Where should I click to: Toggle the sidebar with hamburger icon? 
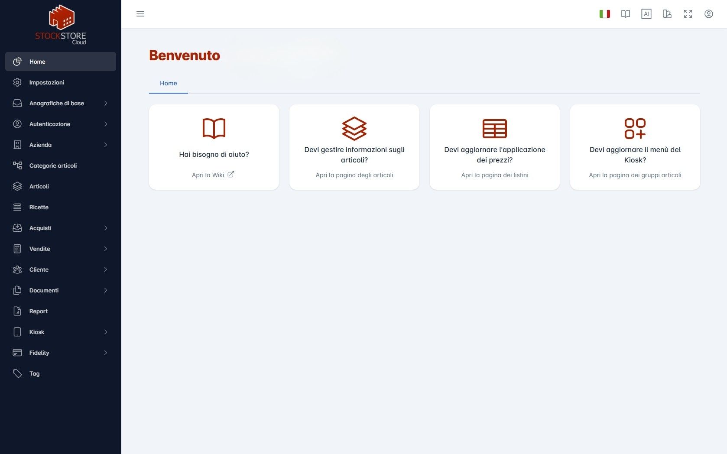point(140,14)
